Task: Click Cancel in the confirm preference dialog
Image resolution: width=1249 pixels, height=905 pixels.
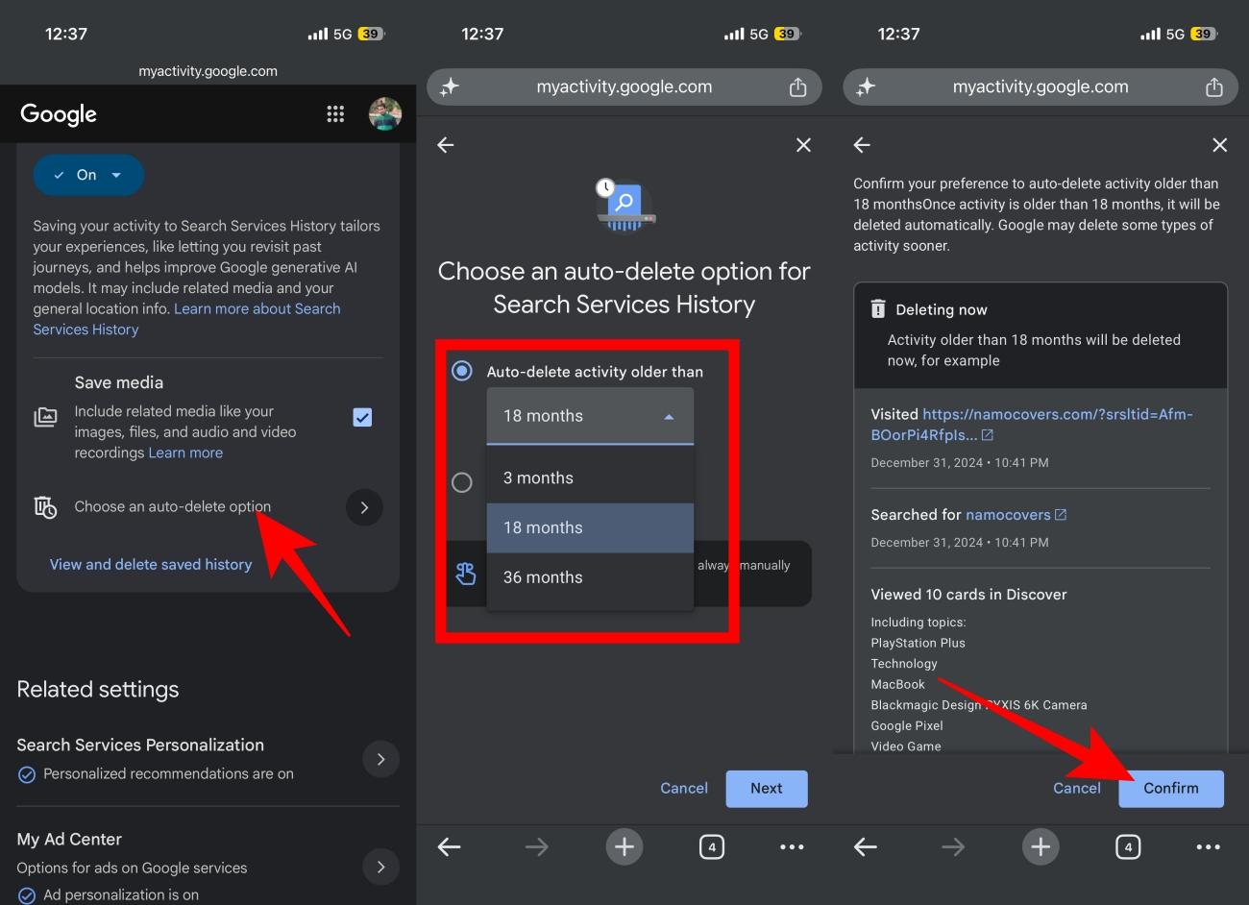Action: coord(1077,788)
